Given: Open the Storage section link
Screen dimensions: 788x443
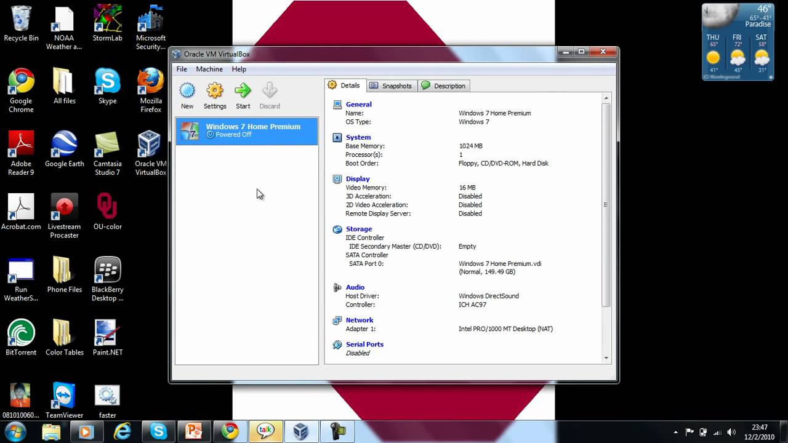Looking at the screenshot, I should click(359, 229).
